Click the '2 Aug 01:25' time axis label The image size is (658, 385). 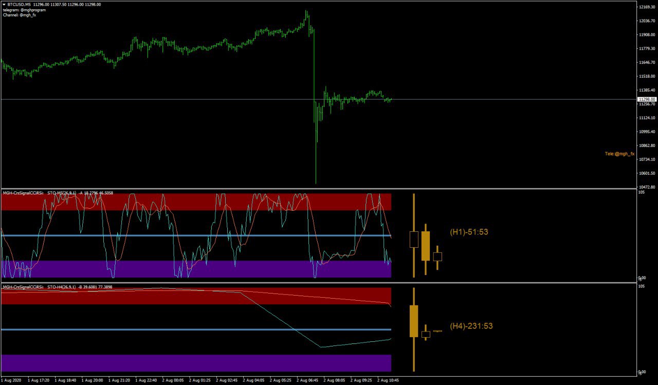point(201,381)
